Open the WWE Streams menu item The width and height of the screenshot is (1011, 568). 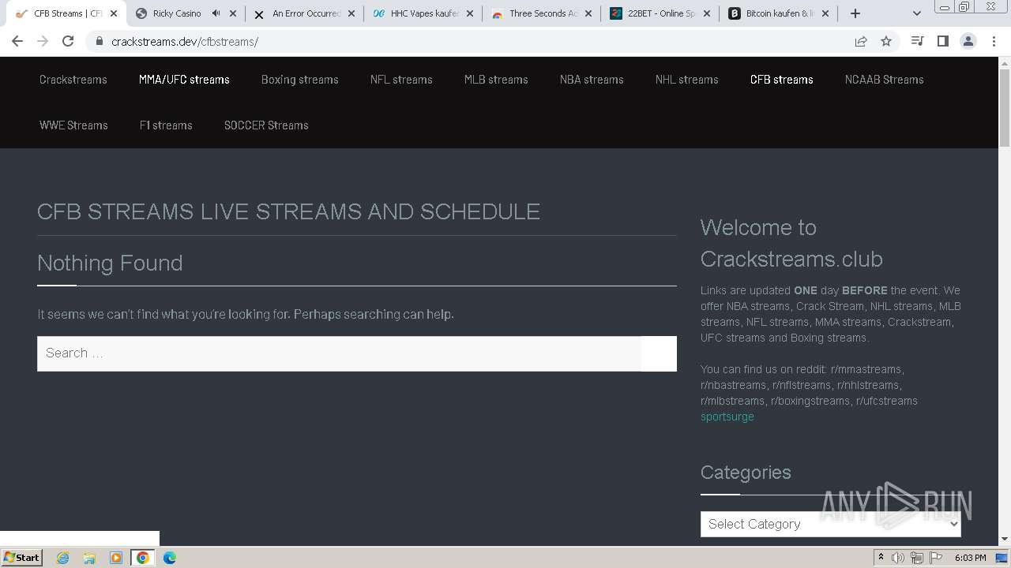click(73, 125)
